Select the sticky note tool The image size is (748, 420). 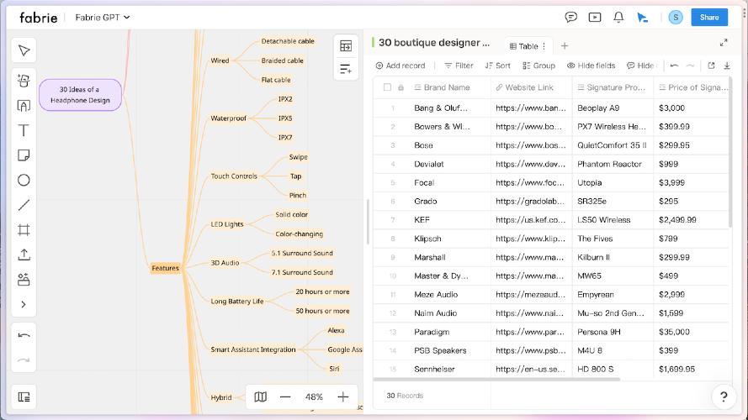coord(24,155)
